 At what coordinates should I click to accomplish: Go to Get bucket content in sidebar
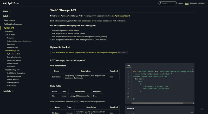pos(14,60)
